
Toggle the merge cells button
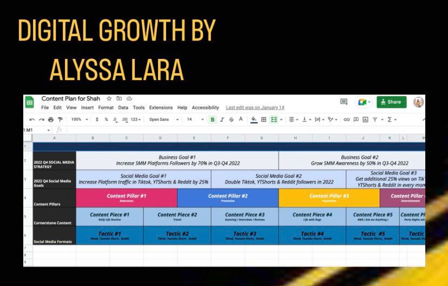pyautogui.click(x=274, y=119)
